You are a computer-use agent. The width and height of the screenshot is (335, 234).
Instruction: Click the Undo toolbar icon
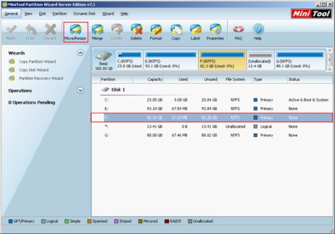click(31, 30)
